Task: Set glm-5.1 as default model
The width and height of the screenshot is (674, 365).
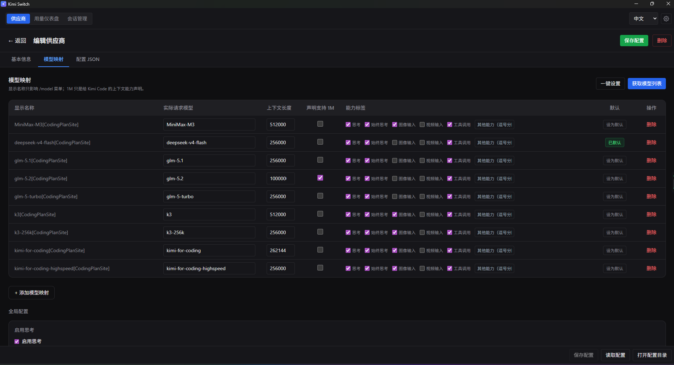Action: [x=614, y=160]
